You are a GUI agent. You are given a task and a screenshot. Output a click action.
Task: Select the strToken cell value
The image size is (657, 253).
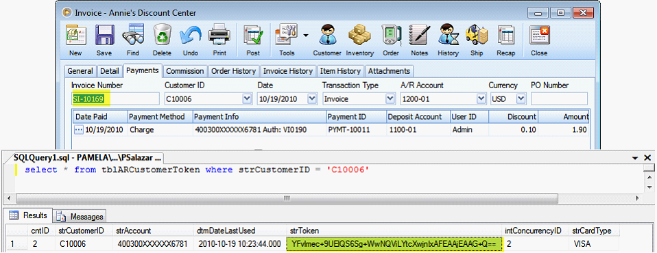[395, 244]
